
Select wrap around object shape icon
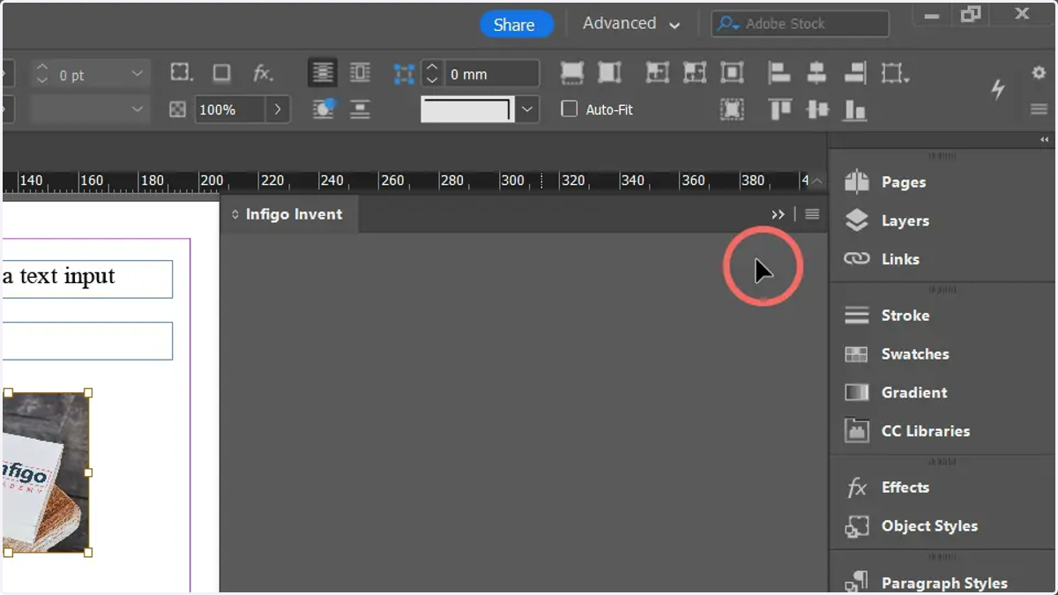point(323,109)
